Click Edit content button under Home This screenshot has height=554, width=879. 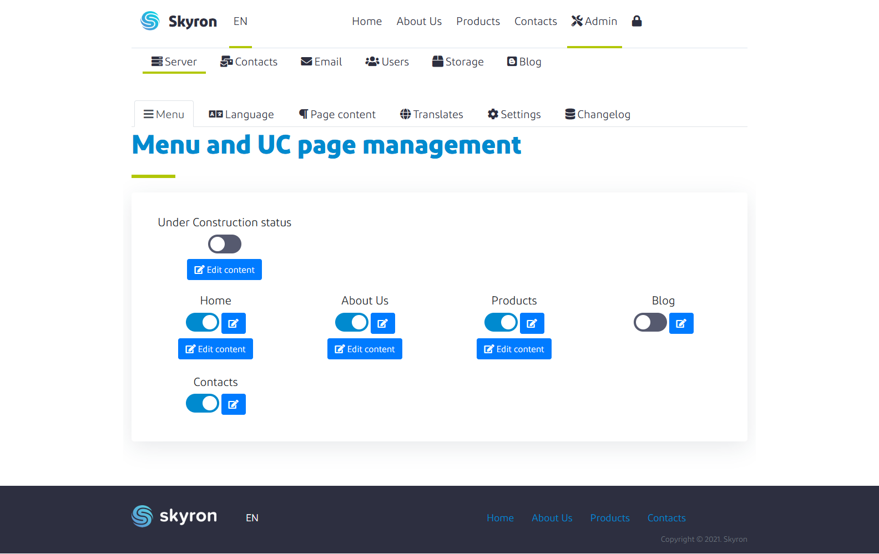[x=215, y=349]
